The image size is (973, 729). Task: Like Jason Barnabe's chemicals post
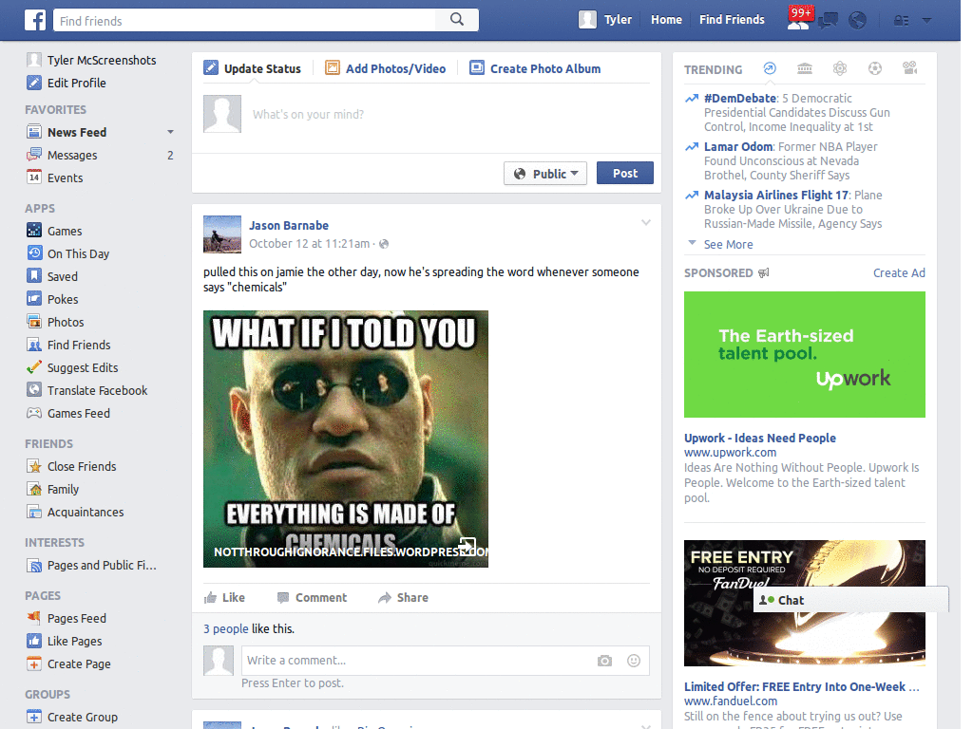click(x=226, y=598)
